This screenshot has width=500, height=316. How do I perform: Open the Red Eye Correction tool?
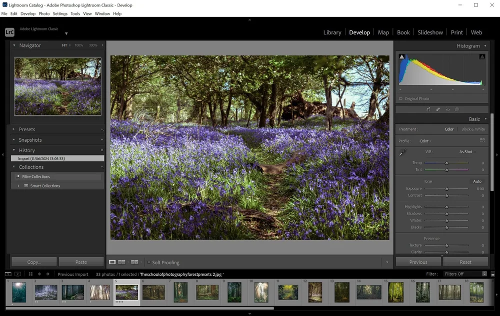[x=447, y=109]
